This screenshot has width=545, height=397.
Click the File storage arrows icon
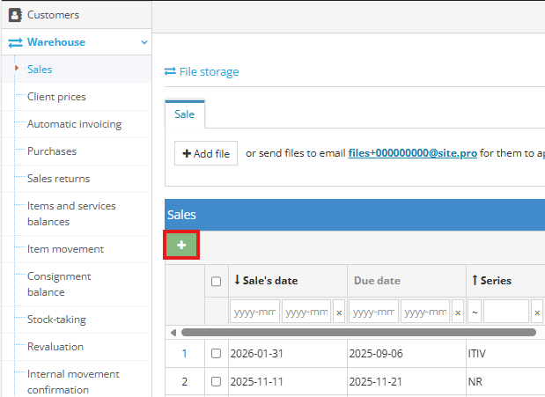tap(170, 72)
